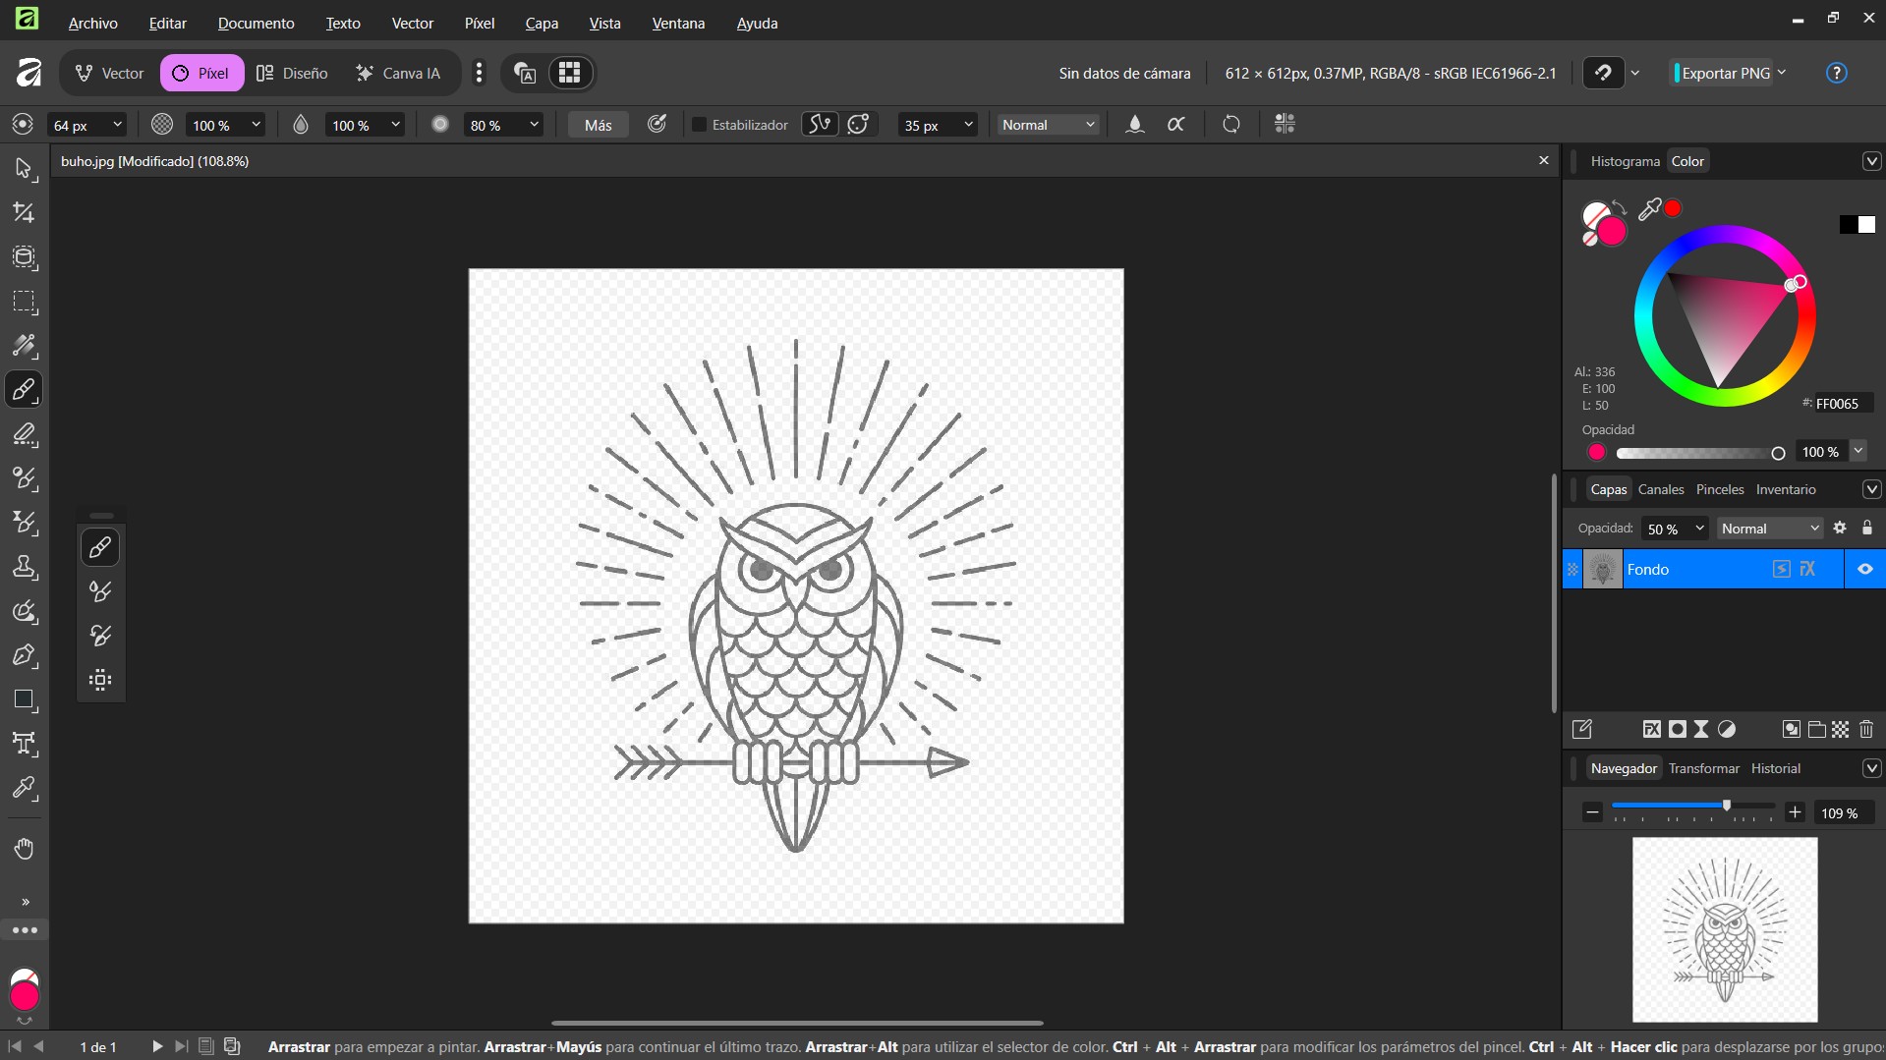Select the Erase Brush tool
Image resolution: width=1886 pixels, height=1060 pixels.
point(24,434)
